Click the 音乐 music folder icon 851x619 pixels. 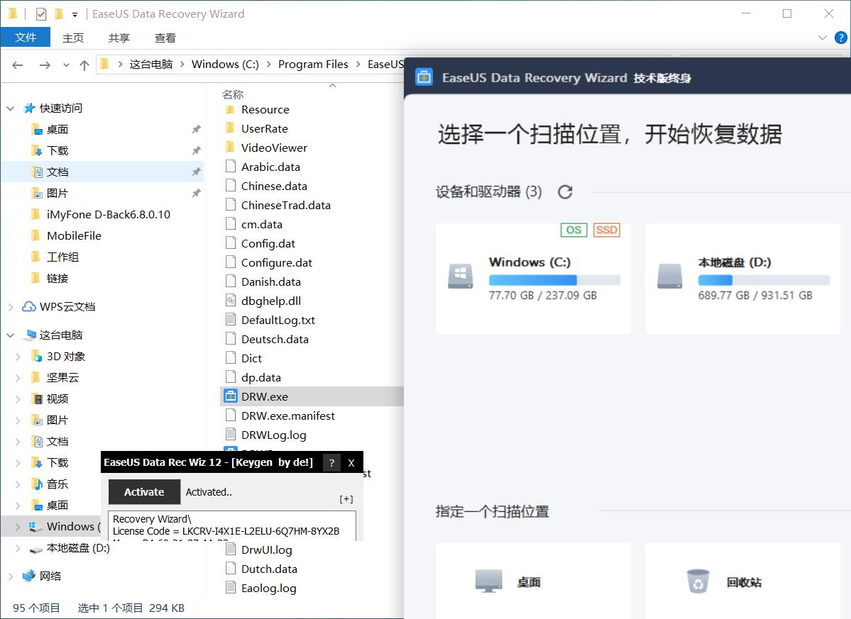click(x=37, y=484)
